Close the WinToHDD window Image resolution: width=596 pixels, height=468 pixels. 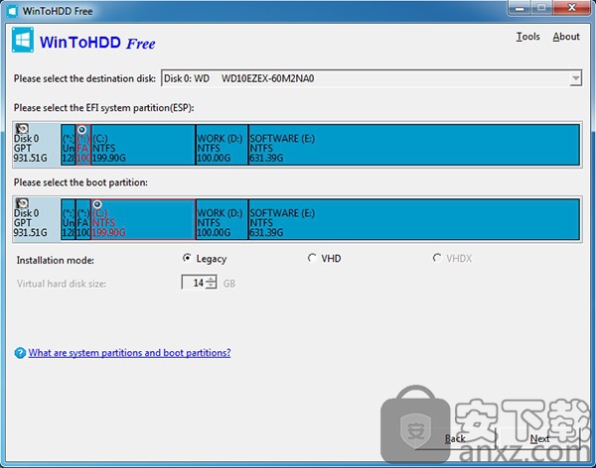point(572,8)
